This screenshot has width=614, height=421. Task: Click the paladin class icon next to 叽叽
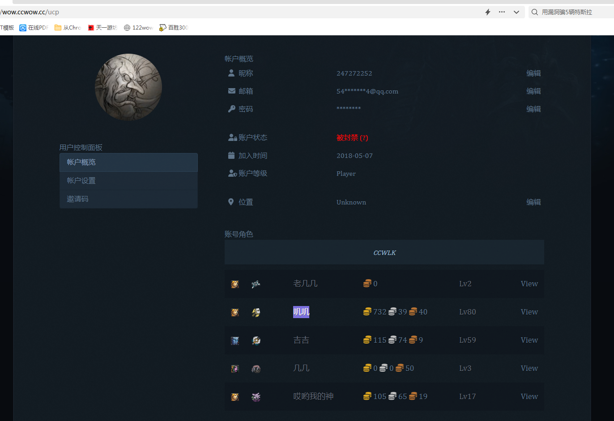coord(256,312)
